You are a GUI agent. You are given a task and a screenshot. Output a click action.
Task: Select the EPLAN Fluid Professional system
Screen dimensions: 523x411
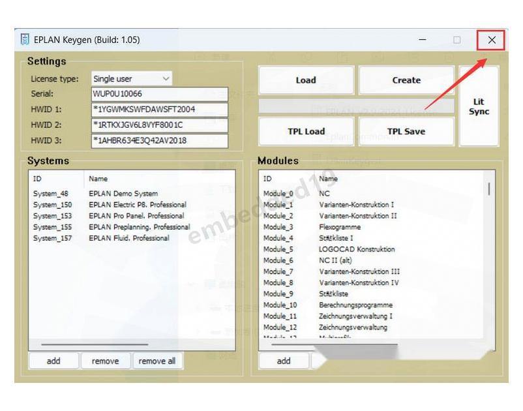110,238
